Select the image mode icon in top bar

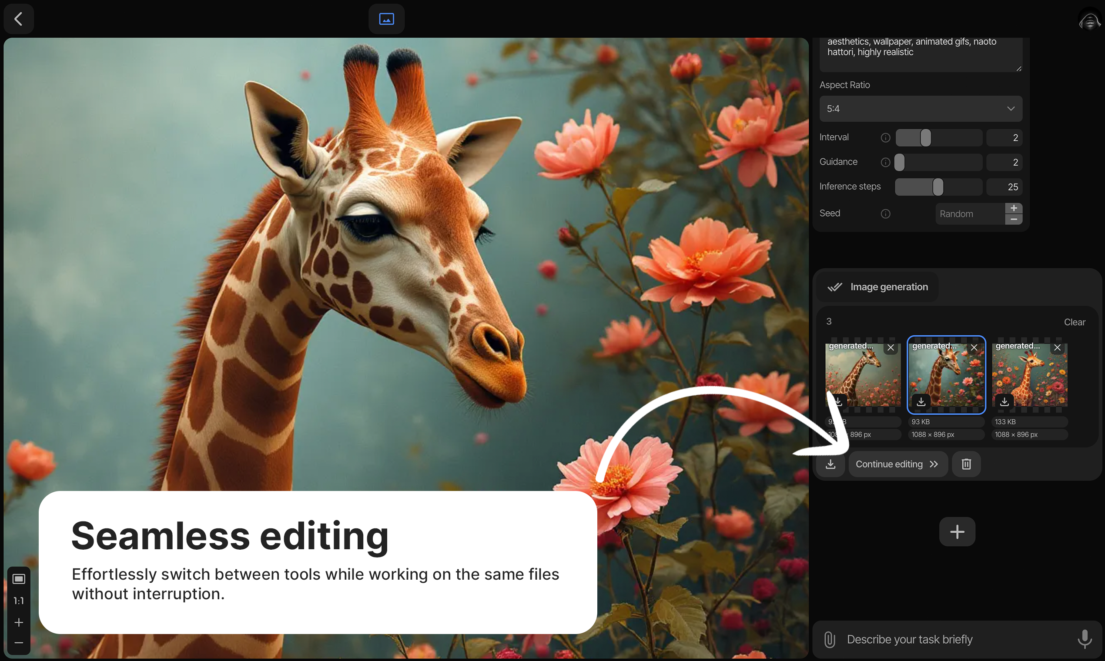[x=386, y=19]
